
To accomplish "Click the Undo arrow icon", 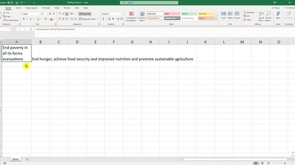I will (22, 3).
